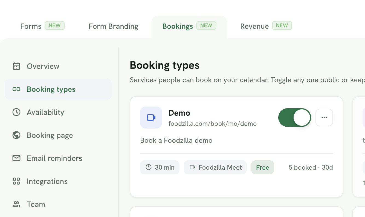Click the '5 booked · 30d' stat text
This screenshot has height=217, width=365.
(x=311, y=167)
